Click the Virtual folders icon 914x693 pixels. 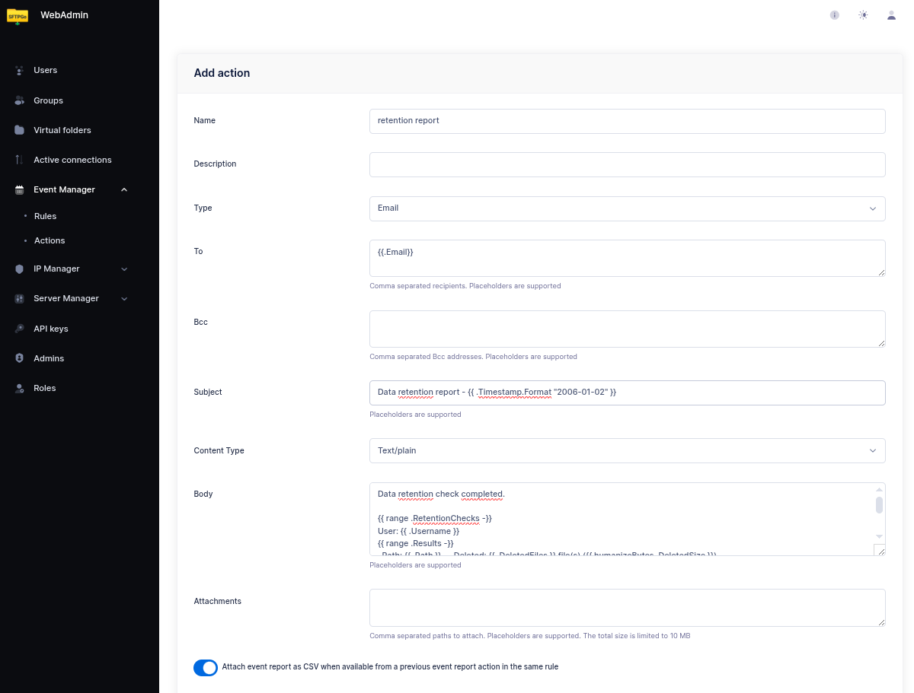(20, 130)
